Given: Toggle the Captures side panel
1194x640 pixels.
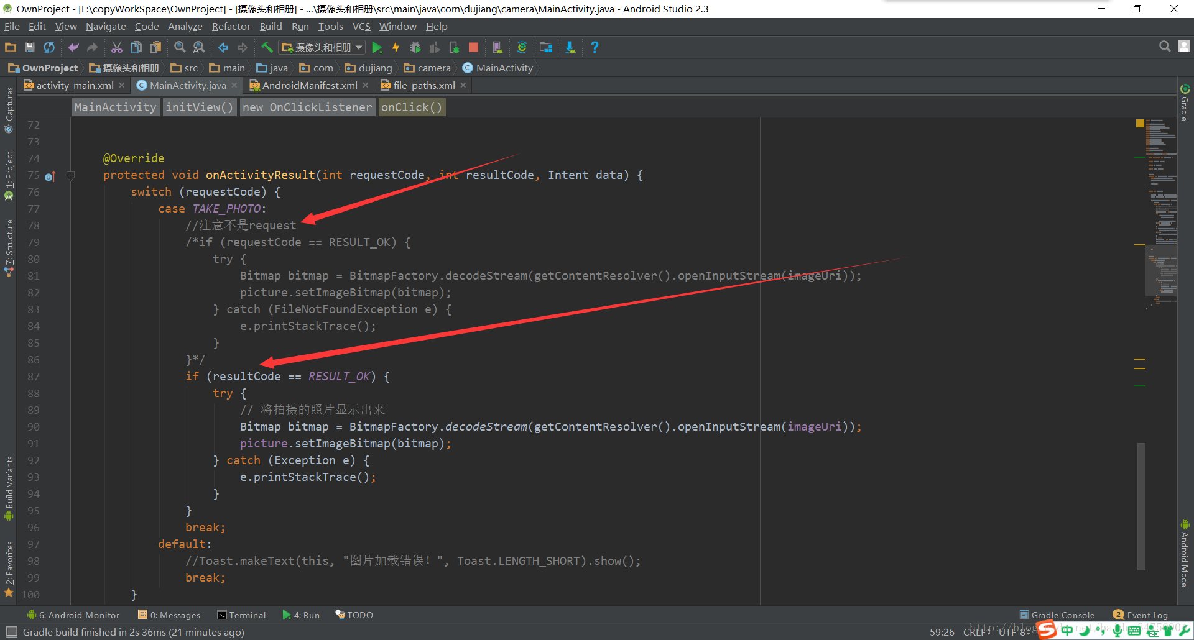Looking at the screenshot, I should (x=9, y=110).
